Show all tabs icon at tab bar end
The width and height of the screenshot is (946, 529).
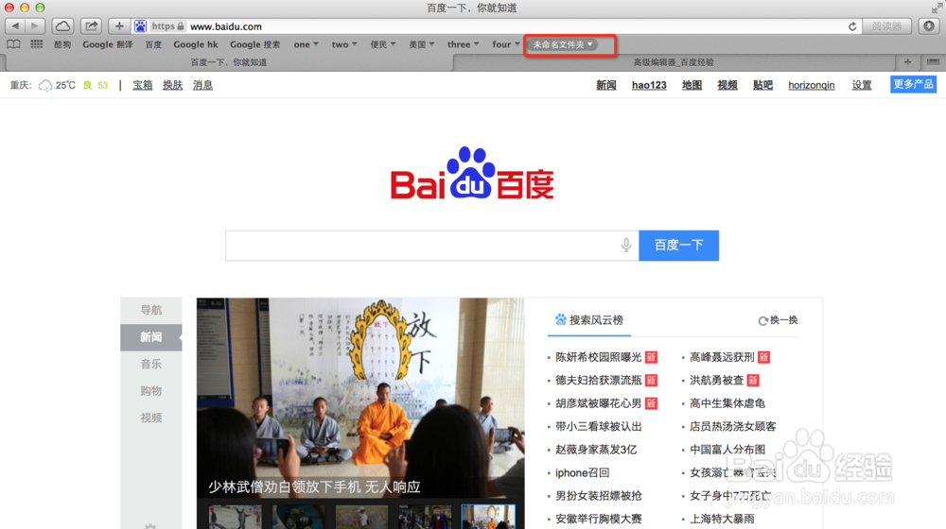(933, 61)
